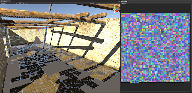Open the Scene panel options menu icon

[119, 2]
